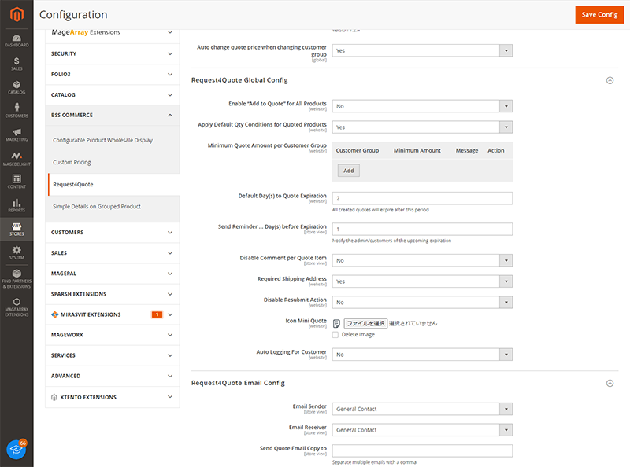The image size is (630, 467).
Task: Expand the Advanced section
Action: (113, 376)
